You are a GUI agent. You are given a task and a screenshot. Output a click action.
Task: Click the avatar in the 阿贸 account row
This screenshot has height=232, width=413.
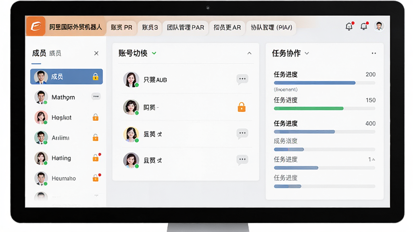(x=131, y=107)
